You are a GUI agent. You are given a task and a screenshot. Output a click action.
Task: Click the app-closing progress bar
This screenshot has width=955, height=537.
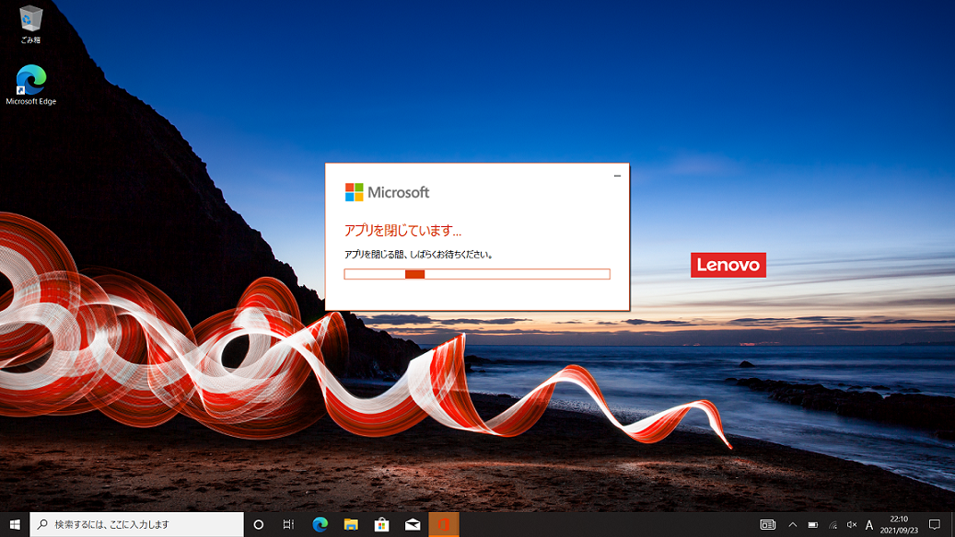pos(477,274)
